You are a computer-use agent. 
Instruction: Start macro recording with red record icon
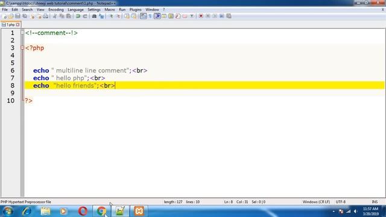[x=201, y=16]
